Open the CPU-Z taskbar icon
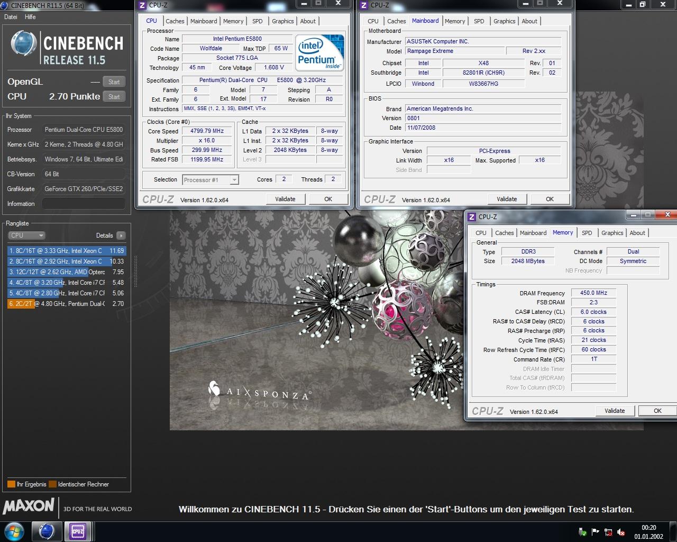This screenshot has width=677, height=542. point(78,531)
